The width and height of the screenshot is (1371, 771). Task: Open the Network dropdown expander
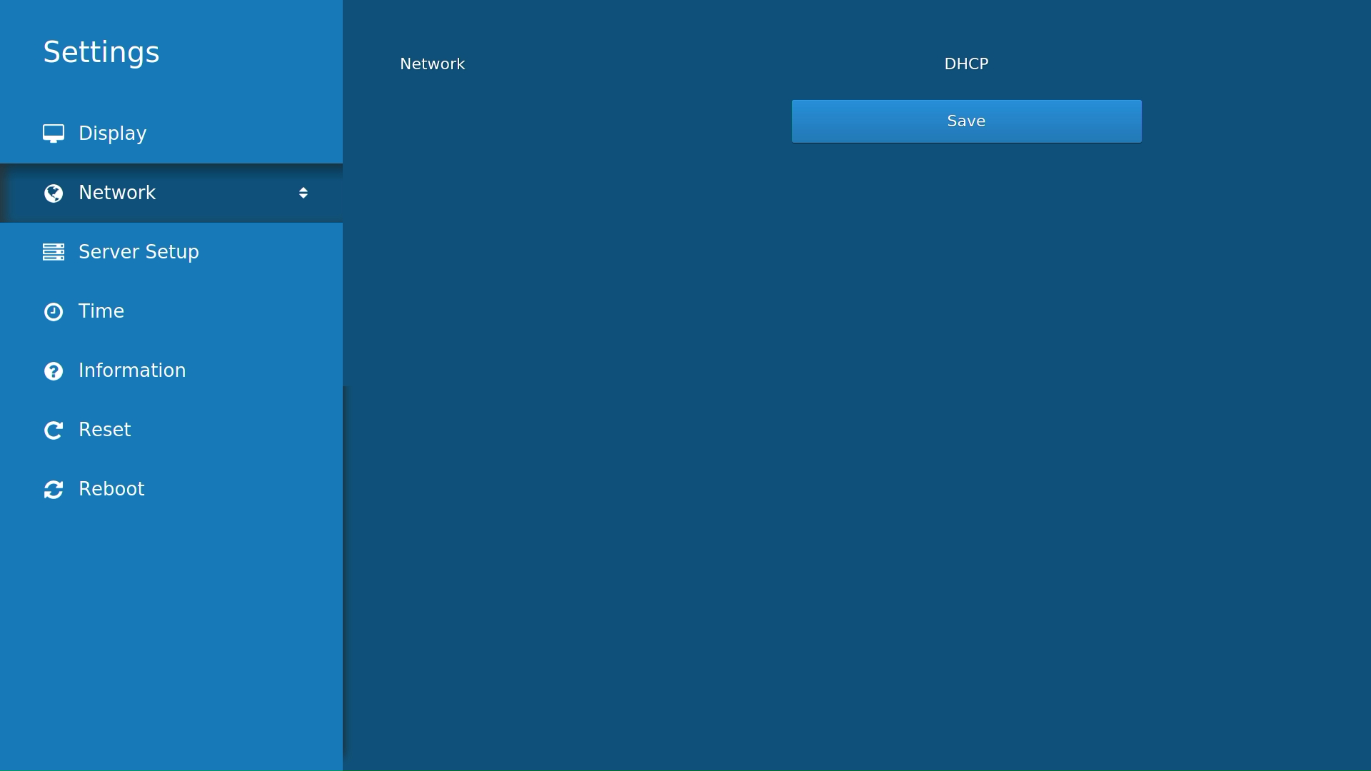pyautogui.click(x=303, y=193)
